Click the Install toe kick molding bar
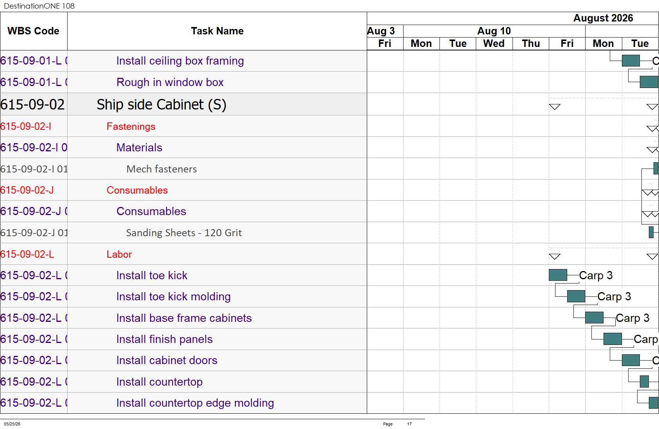Viewport: 659px width, 429px height. [x=576, y=296]
